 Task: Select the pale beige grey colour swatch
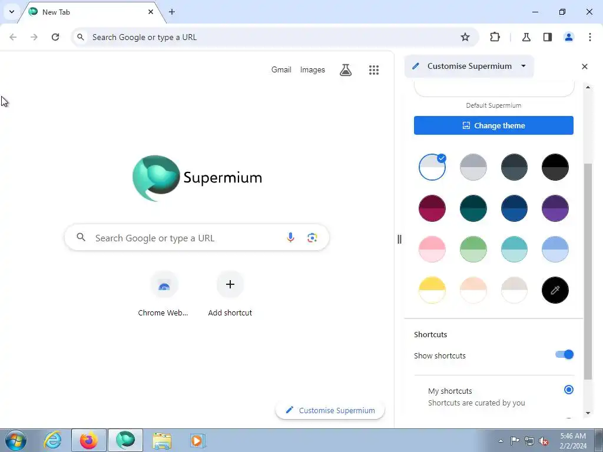(514, 290)
